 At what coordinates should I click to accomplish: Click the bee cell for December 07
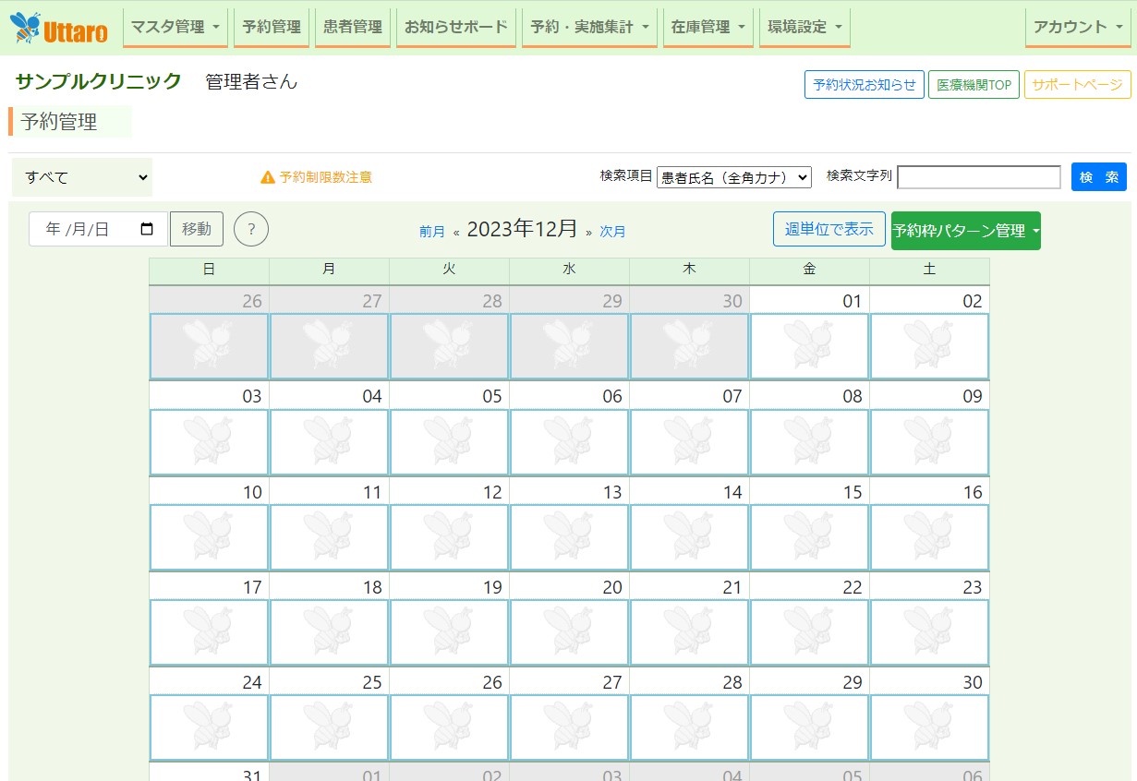[x=689, y=442]
